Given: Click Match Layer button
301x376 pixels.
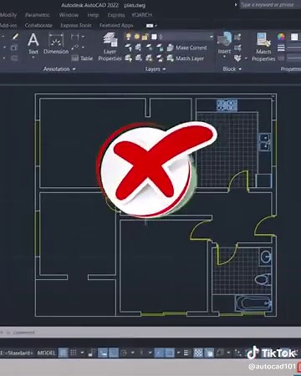Looking at the screenshot, I should coord(186,58).
